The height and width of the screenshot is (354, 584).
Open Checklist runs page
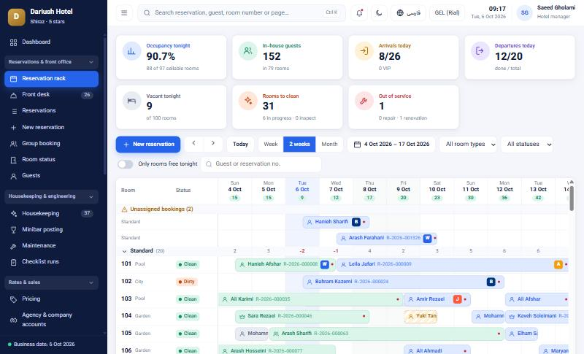click(51, 261)
